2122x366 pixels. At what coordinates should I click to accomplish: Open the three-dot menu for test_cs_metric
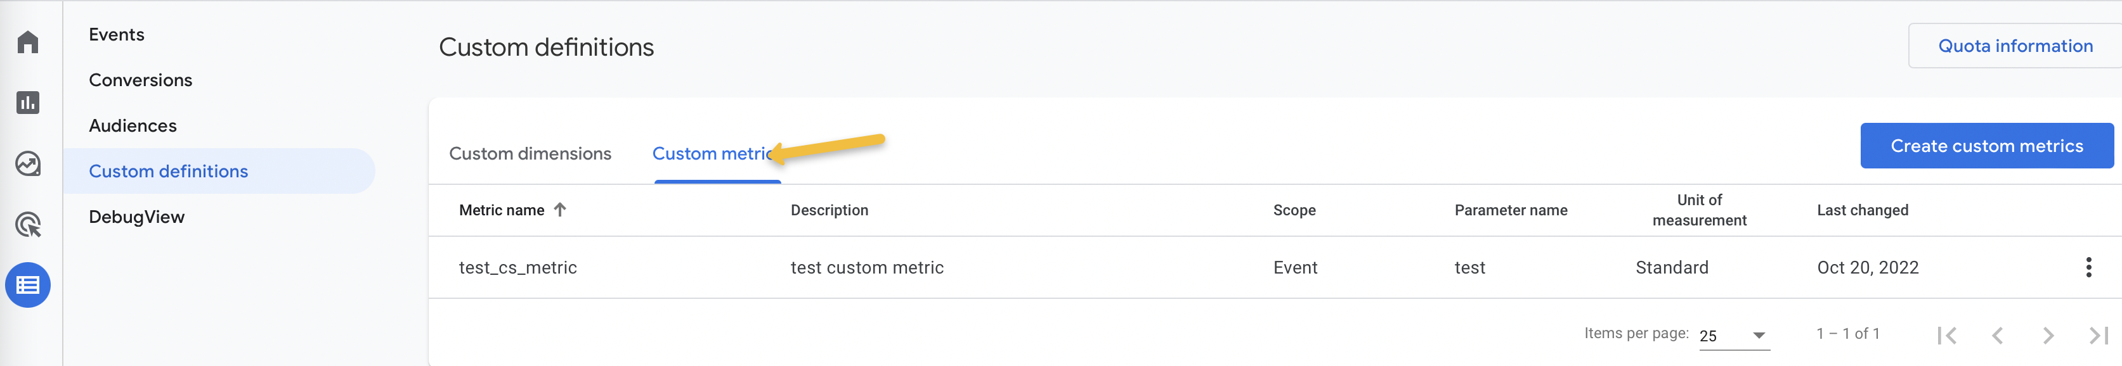click(2087, 267)
